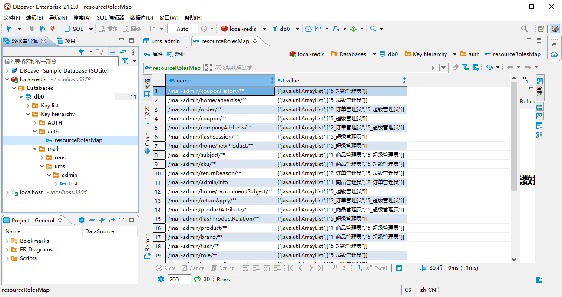Click the new database connection plug icon in the main toolbar
This screenshot has width=562, height=297.
(10, 29)
